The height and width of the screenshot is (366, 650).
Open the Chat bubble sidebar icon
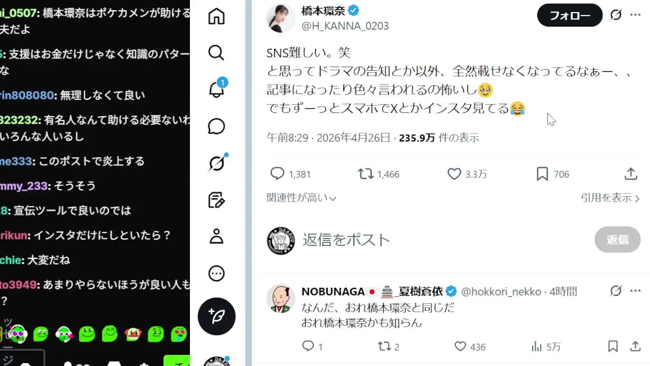coord(216,127)
